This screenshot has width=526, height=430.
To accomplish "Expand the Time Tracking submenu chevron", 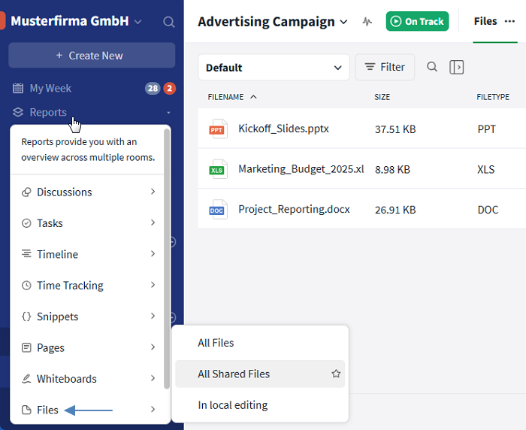I will (x=153, y=285).
